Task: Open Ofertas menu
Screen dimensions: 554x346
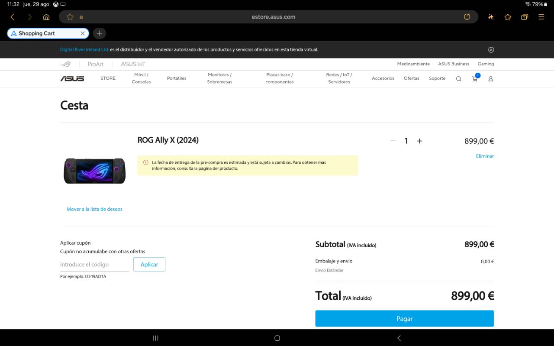Action: point(412,78)
